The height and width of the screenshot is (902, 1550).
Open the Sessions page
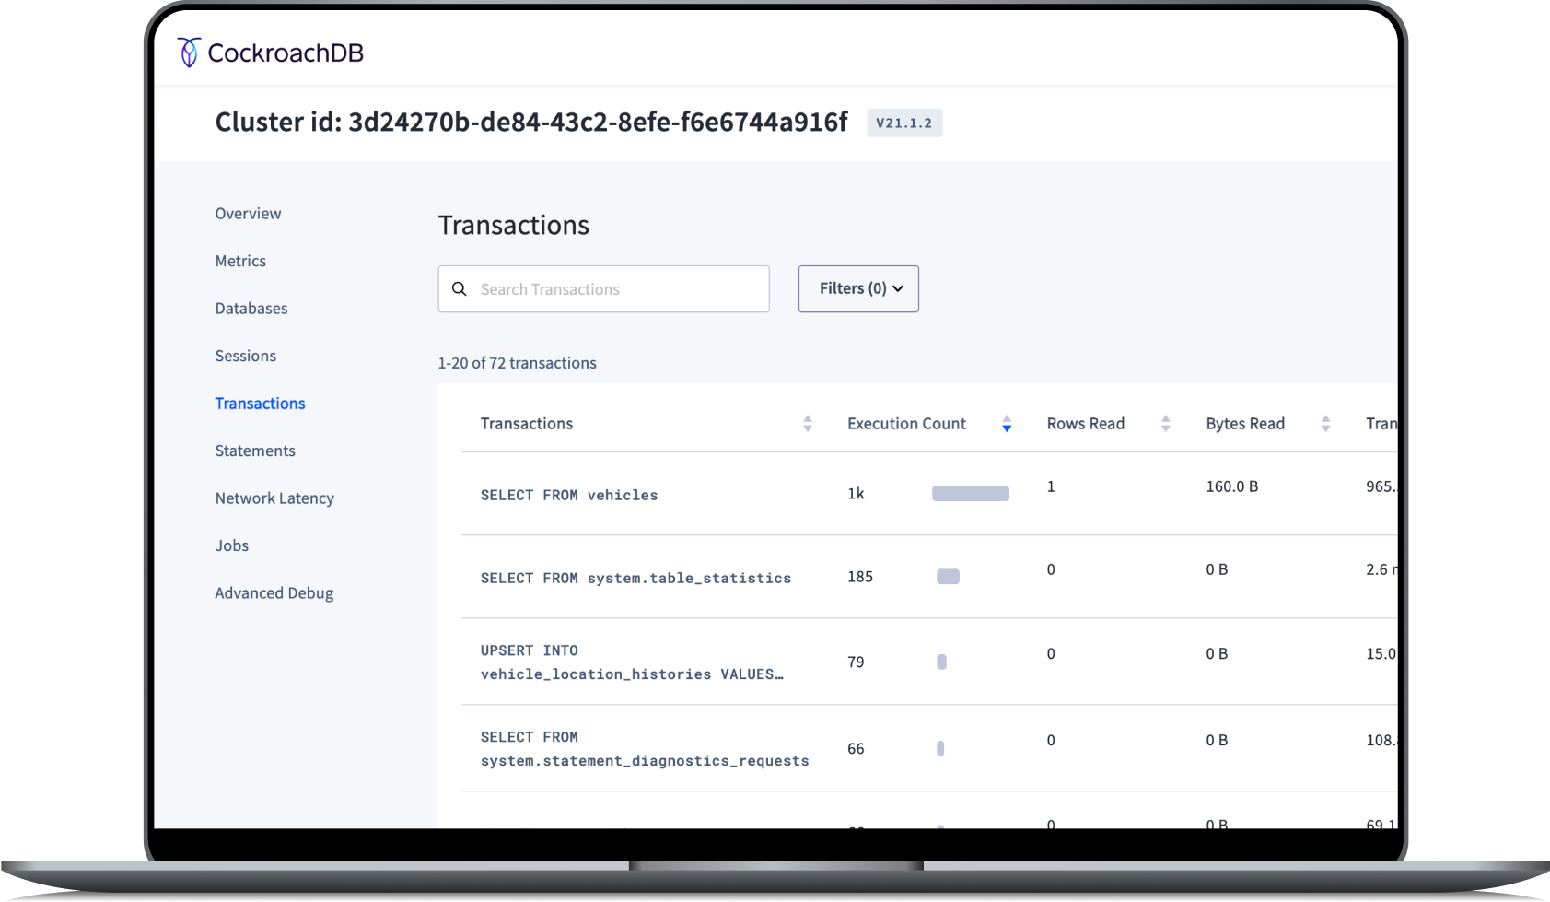click(245, 356)
